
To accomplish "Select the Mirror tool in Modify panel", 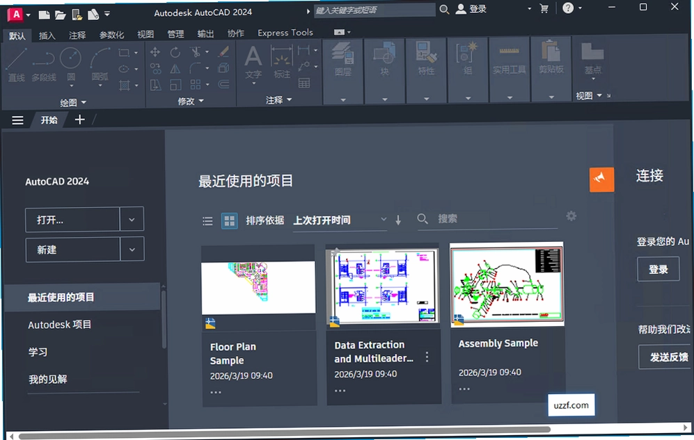I will [x=175, y=69].
